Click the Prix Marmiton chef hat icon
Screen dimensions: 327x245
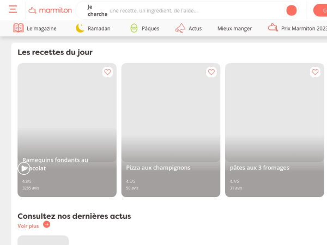pos(273,28)
